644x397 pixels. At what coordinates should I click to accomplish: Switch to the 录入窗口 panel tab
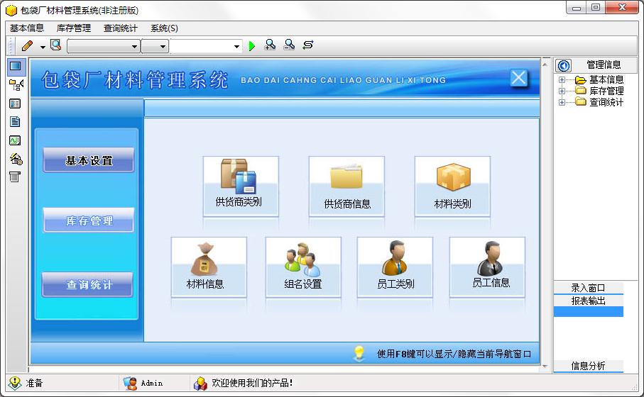(x=588, y=288)
